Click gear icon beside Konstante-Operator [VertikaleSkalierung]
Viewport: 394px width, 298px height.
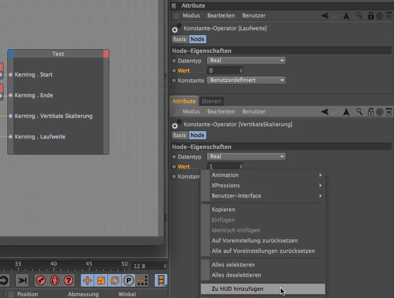(176, 124)
